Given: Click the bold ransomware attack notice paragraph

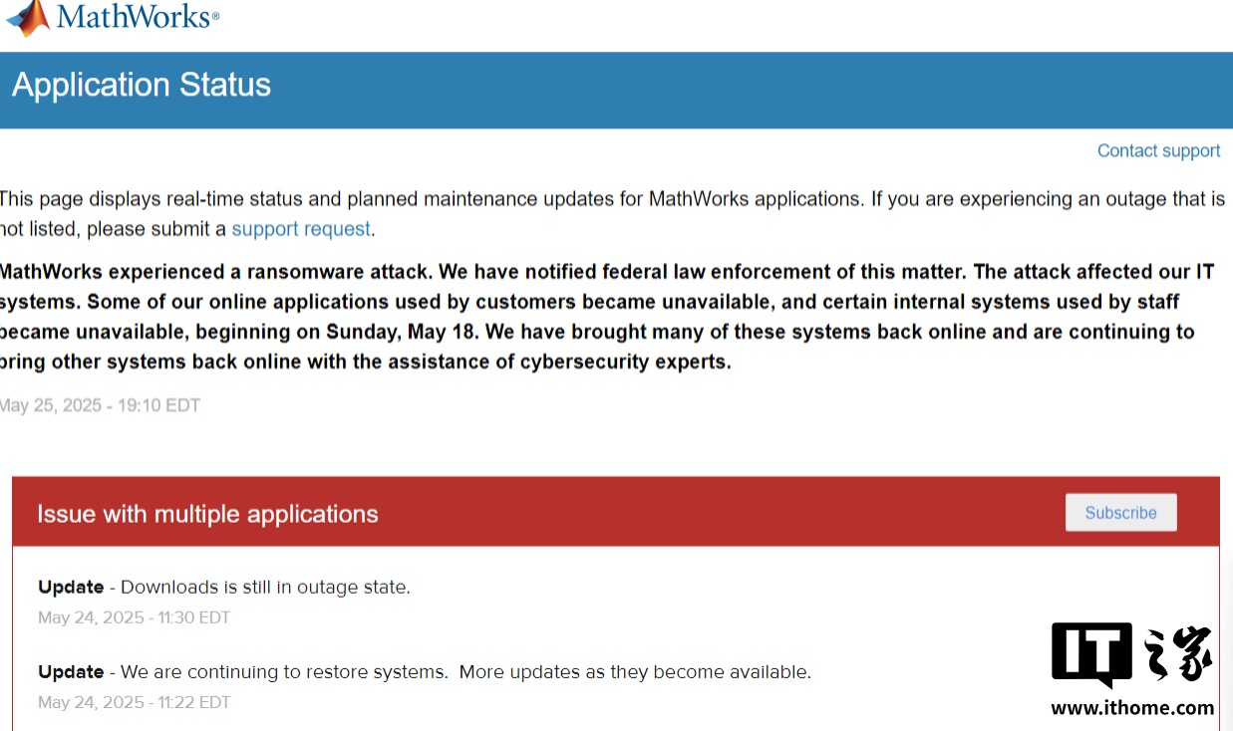Looking at the screenshot, I should 598,317.
